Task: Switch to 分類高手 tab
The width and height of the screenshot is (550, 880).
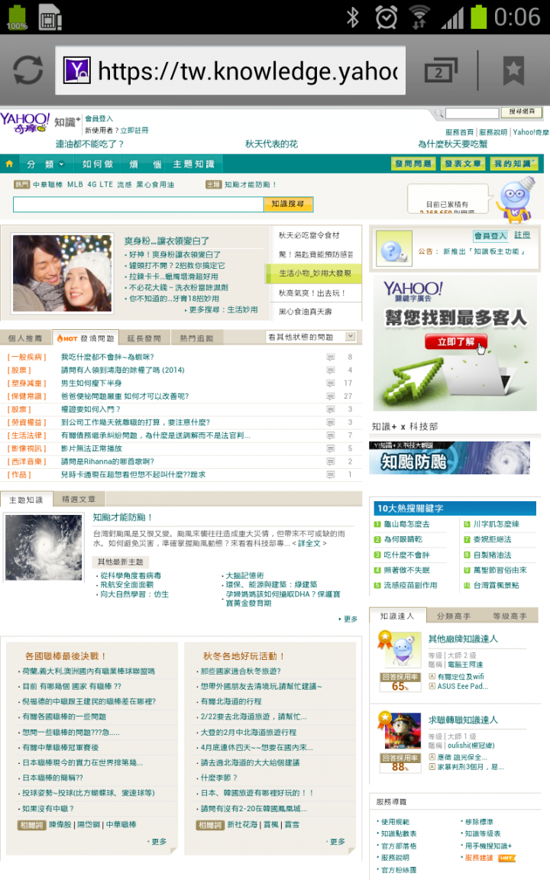Action: 454,616
